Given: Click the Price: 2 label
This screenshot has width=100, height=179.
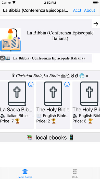Looking at the screenshot, I should [x=43, y=121].
